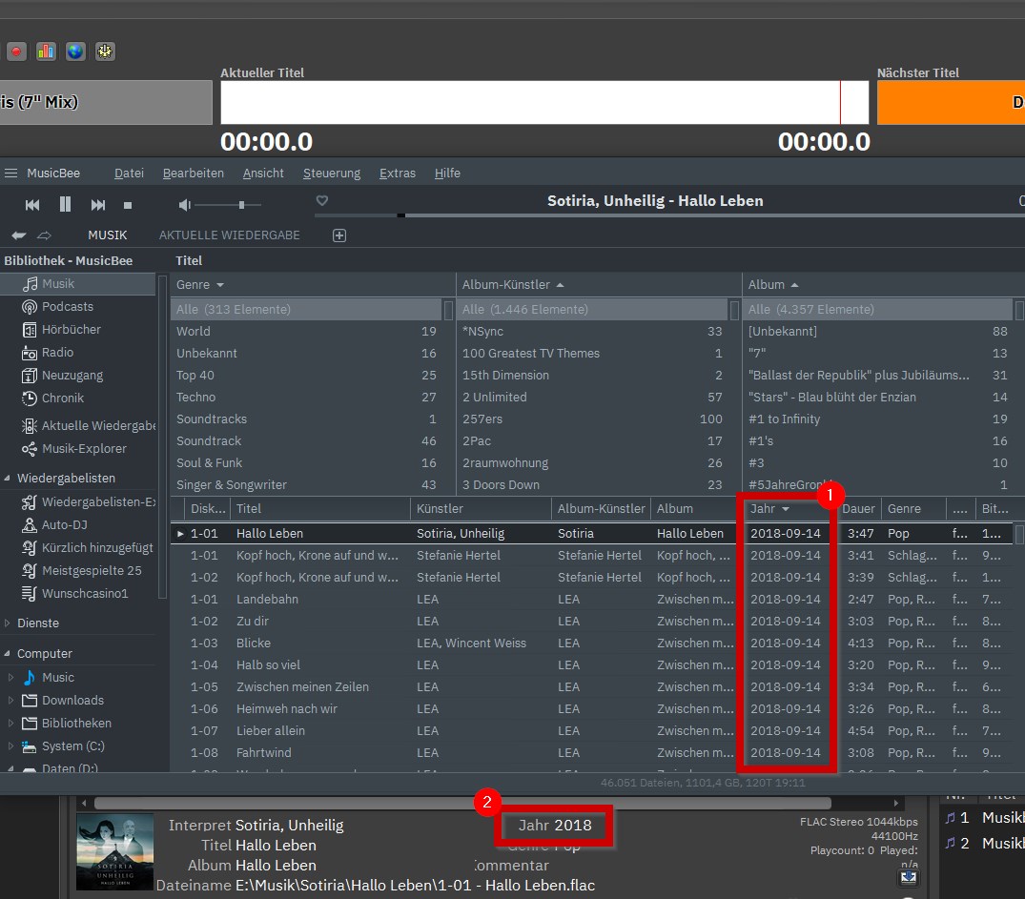Image resolution: width=1025 pixels, height=899 pixels.
Task: Select artist 2 Unlimited
Action: (592, 398)
